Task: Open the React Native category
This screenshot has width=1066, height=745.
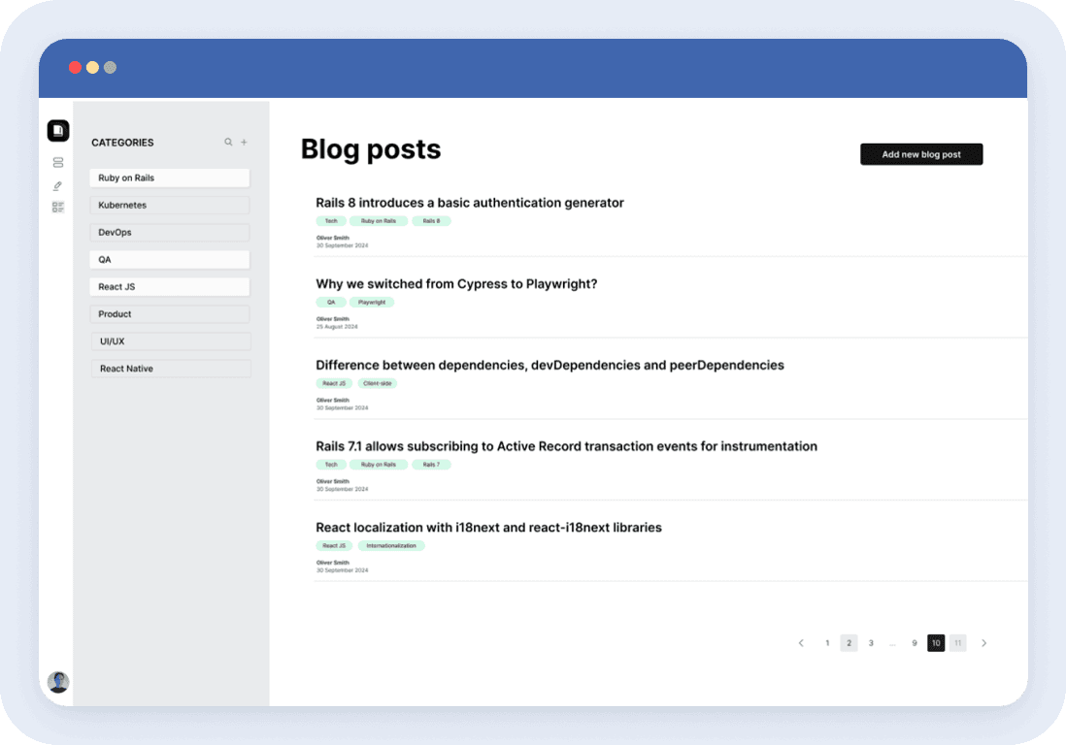Action: [171, 369]
